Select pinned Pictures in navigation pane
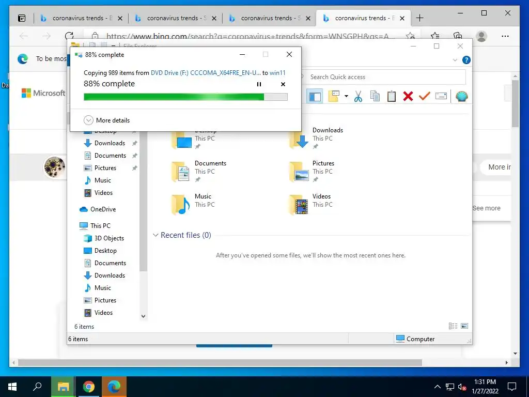 click(105, 168)
